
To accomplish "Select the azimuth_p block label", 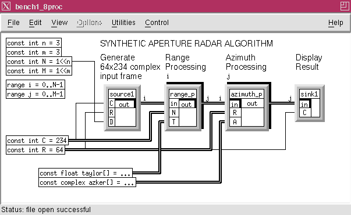I will click(x=246, y=94).
